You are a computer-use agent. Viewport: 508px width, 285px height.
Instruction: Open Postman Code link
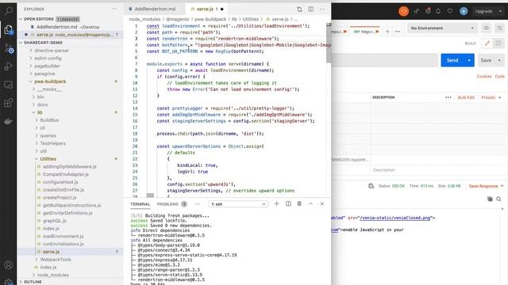click(x=499, y=76)
